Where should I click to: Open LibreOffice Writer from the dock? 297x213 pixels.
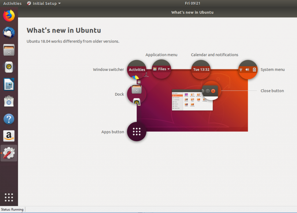pos(9,85)
